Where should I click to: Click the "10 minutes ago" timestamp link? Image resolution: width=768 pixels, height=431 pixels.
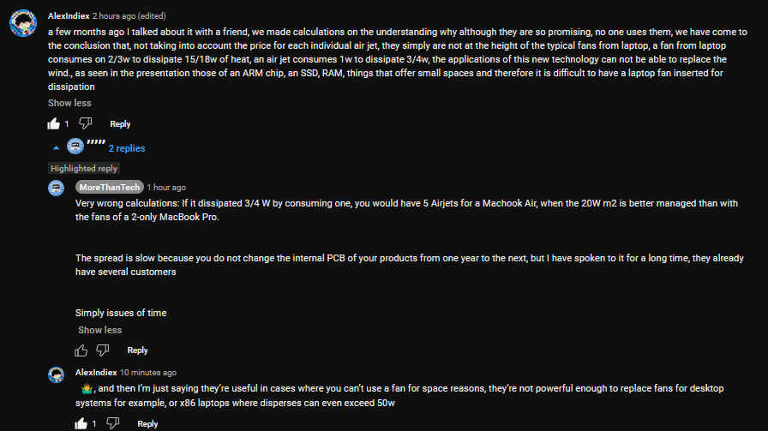(148, 373)
